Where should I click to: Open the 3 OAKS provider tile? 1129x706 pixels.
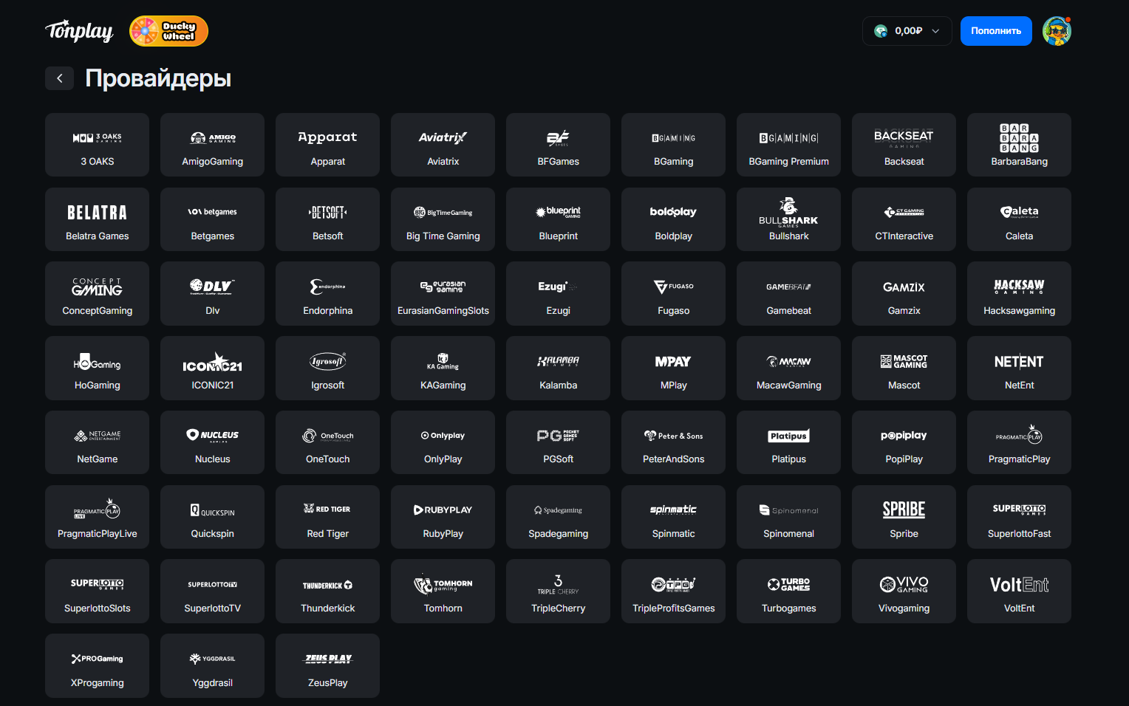pos(97,145)
